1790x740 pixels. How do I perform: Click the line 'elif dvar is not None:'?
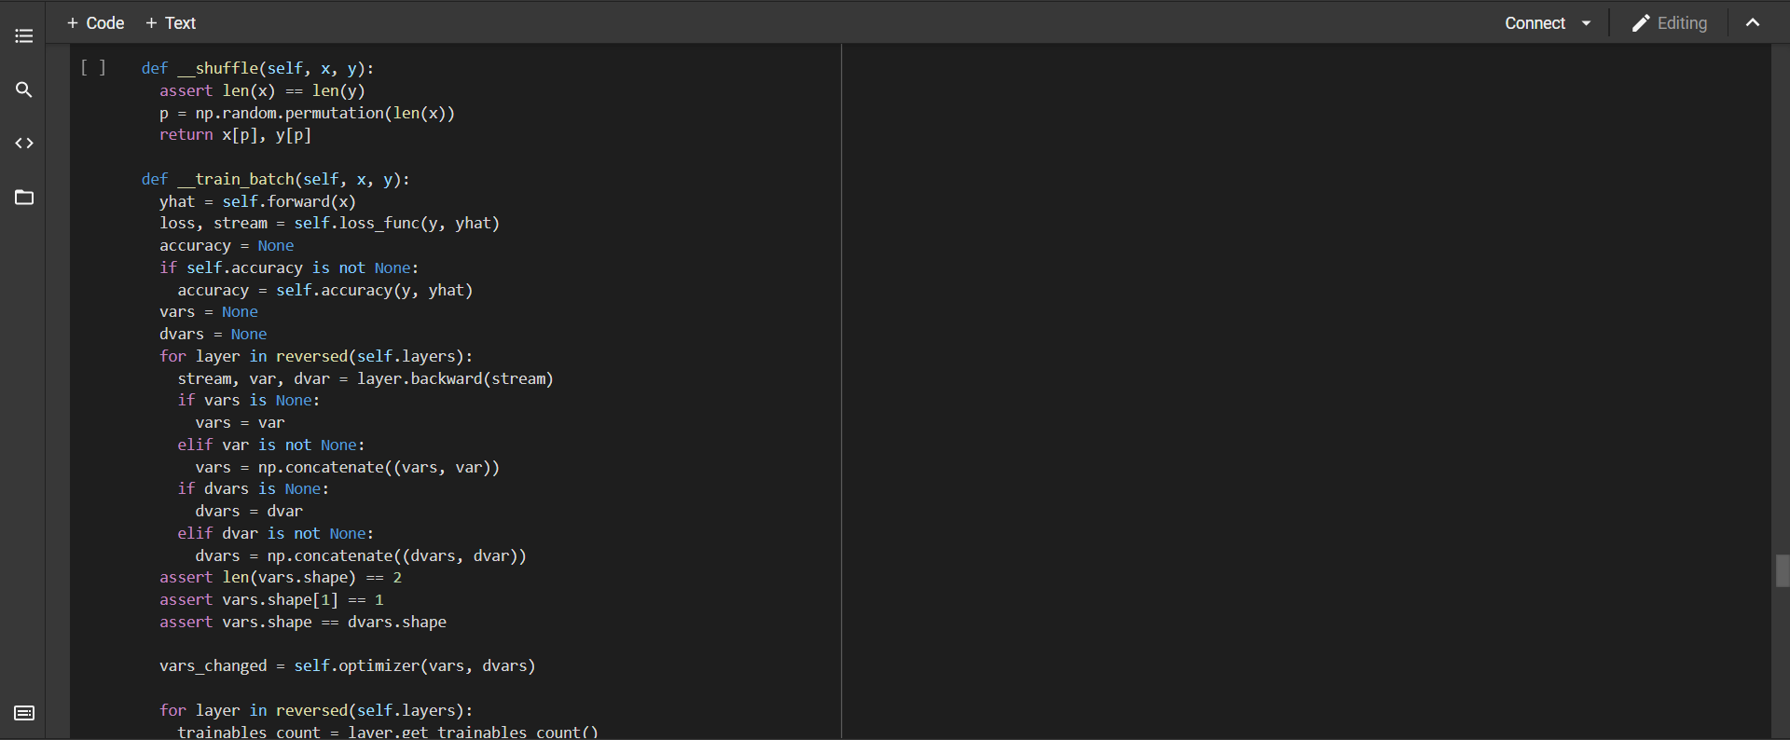click(x=276, y=533)
